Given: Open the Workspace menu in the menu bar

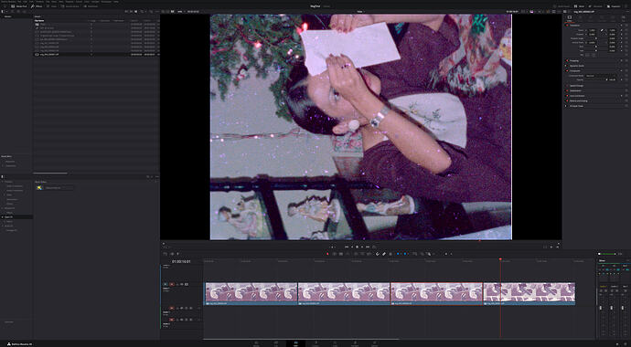Looking at the screenshot, I should tap(106, 2).
